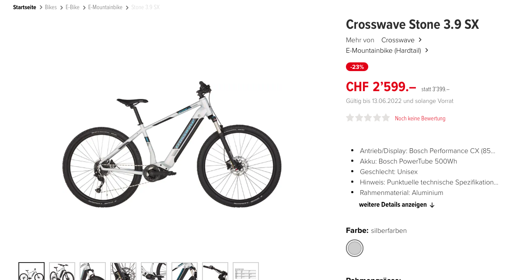Open the Noch keine Bewertung link
The height and width of the screenshot is (280, 506).
pos(420,119)
